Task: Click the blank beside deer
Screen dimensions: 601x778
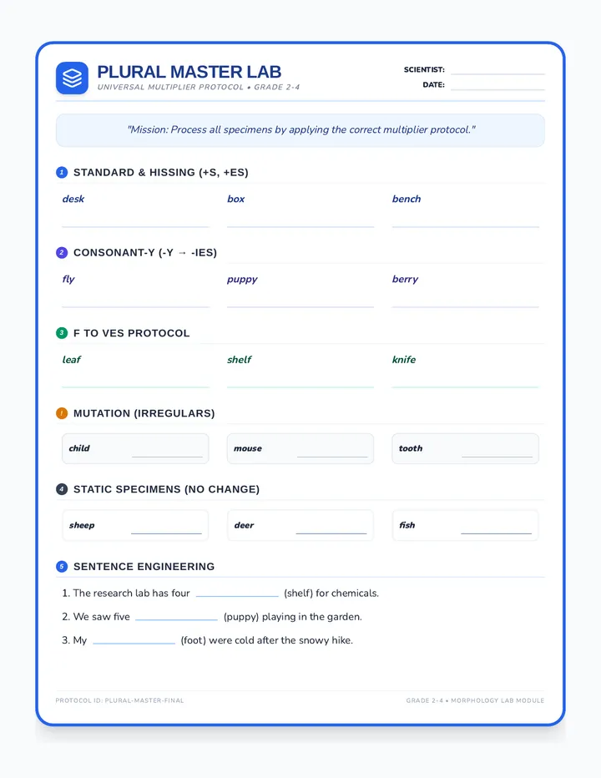Action: point(331,533)
